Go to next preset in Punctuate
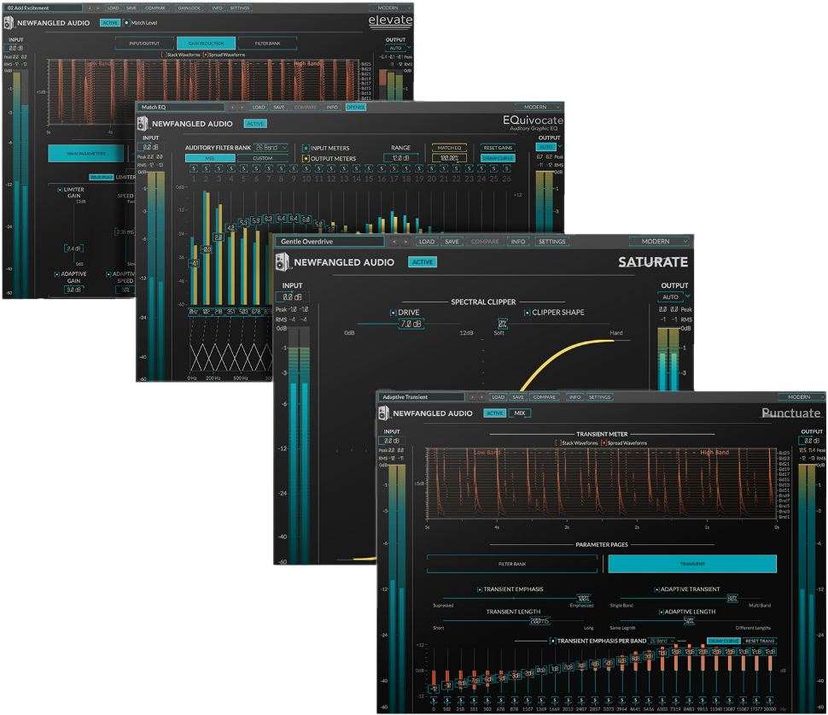Image resolution: width=828 pixels, height=715 pixels. point(481,397)
